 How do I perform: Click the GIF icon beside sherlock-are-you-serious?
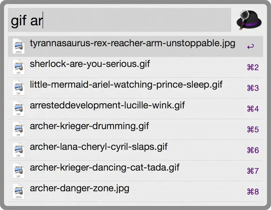pyautogui.click(x=18, y=67)
